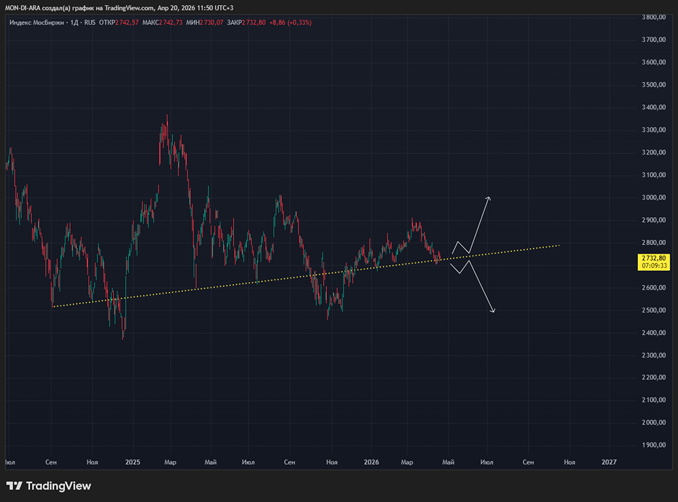678x502 pixels.
Task: Click the 2027 time axis label
Action: click(610, 462)
